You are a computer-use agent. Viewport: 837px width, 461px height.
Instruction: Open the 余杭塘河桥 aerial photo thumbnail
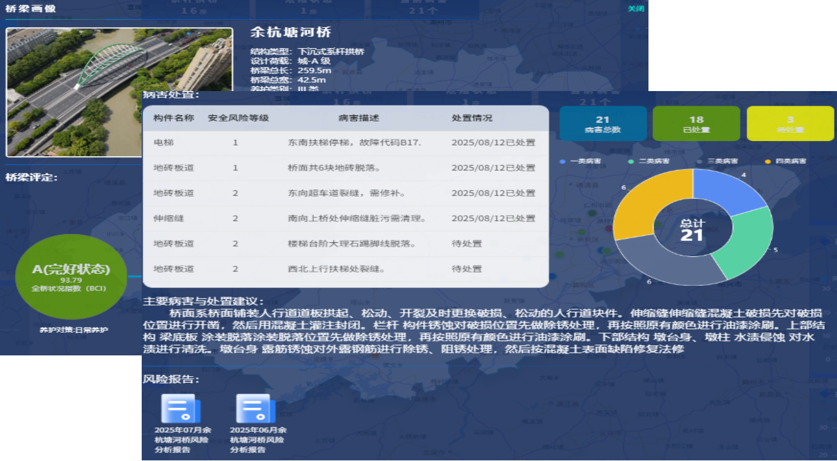click(119, 92)
